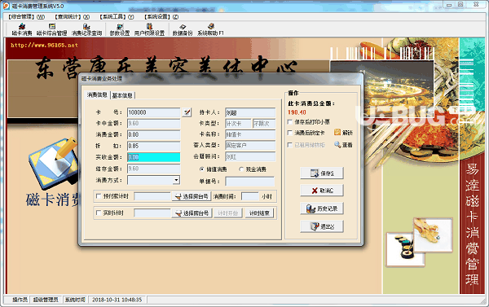Enable 保存后打印小票 checkbox
The width and height of the screenshot is (489, 307).
tap(289, 122)
